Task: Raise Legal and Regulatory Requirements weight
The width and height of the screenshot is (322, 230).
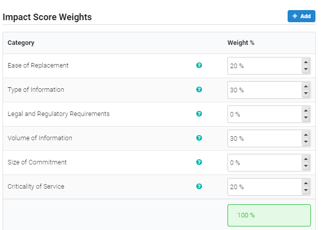Action: coord(306,110)
